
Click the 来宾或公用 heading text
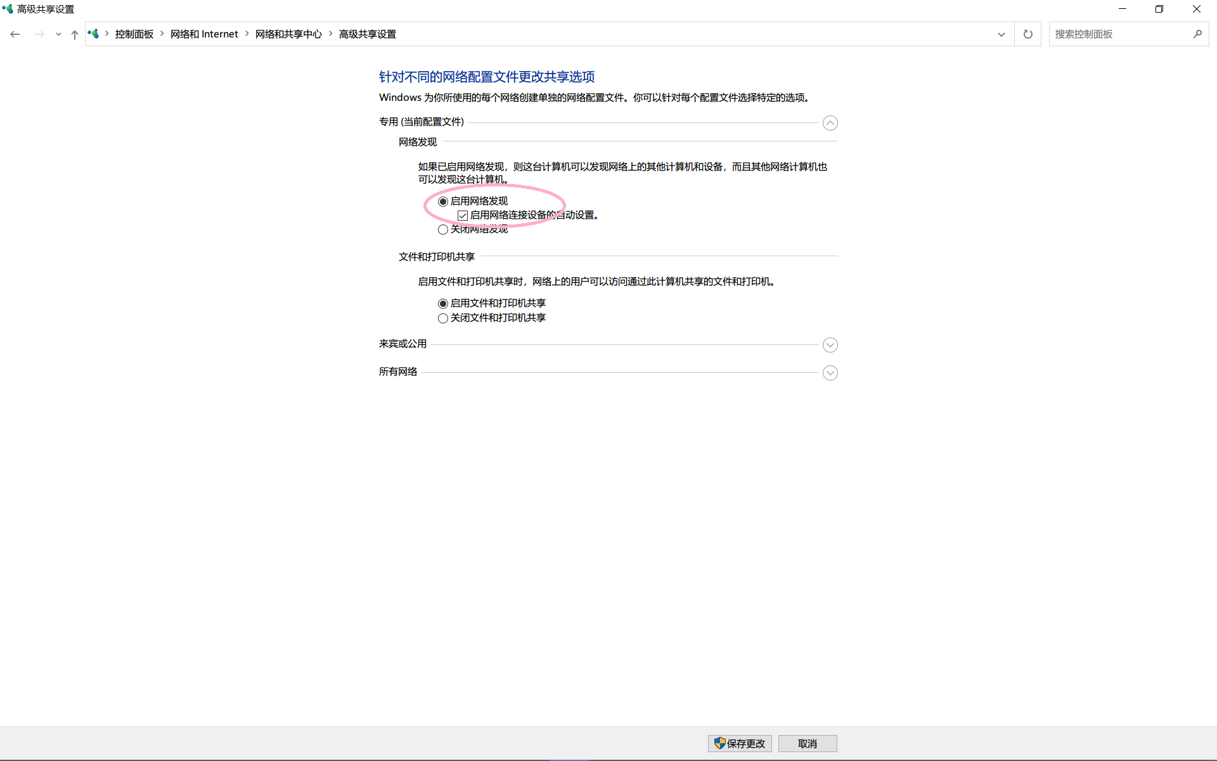pos(403,344)
